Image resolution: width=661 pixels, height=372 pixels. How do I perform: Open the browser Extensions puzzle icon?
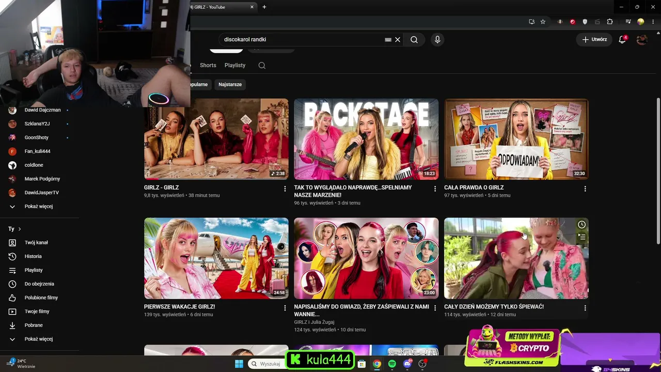click(610, 22)
